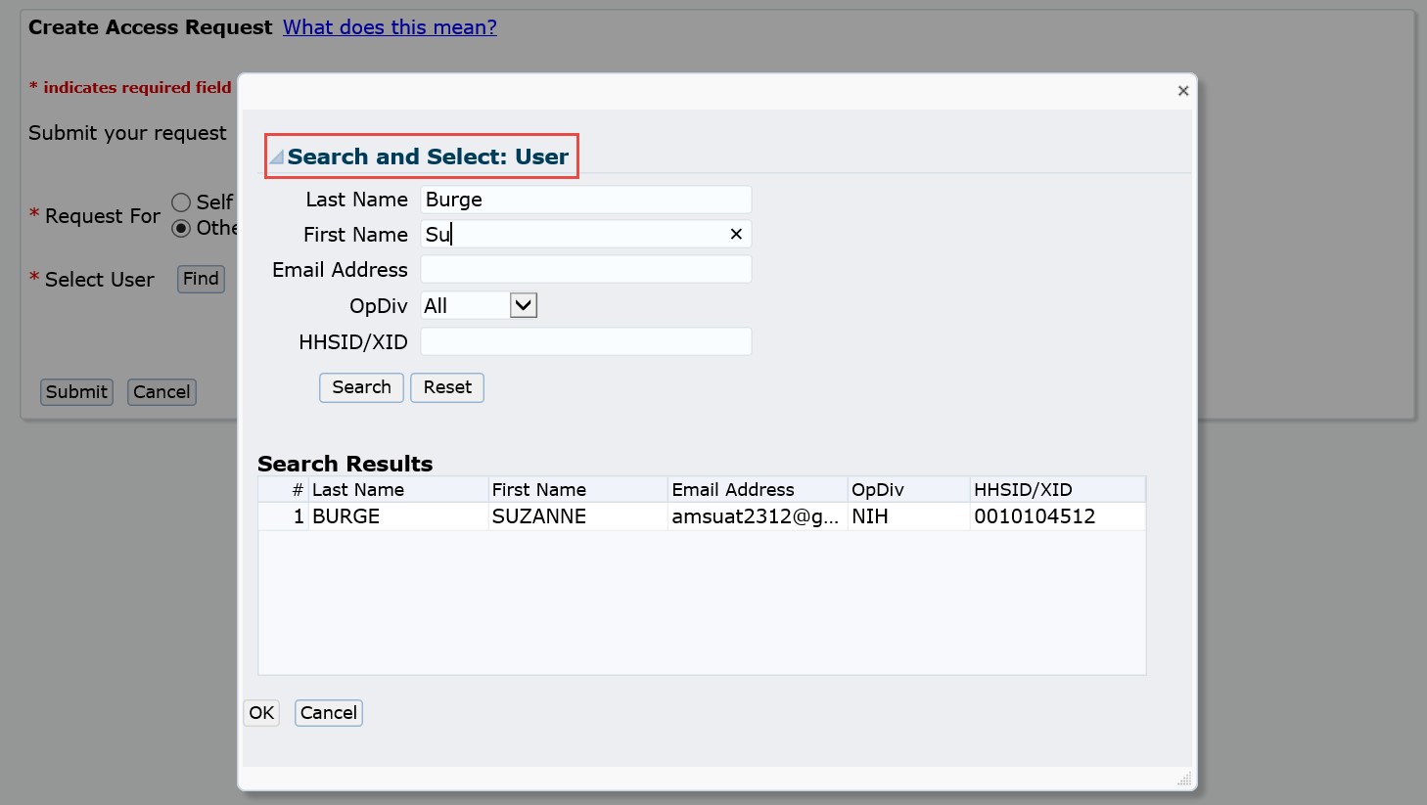Sort results by Last Name column
Image resolution: width=1427 pixels, height=805 pixels.
point(358,490)
